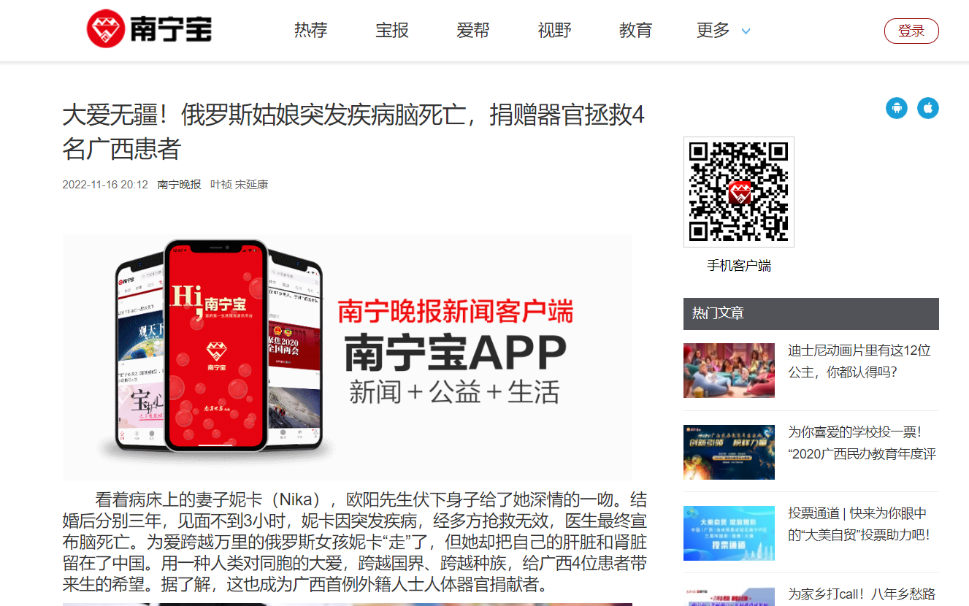
Task: Open article 为你喜爱的学校投一票
Action: coord(862,443)
